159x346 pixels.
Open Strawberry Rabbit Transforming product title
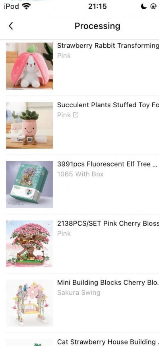point(108,46)
